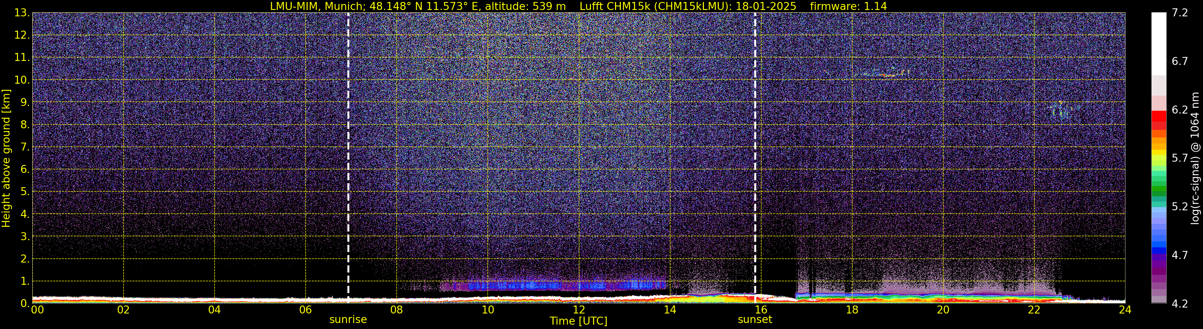
Task: Click the bright red band in the colorbar
Action: tap(1159, 116)
